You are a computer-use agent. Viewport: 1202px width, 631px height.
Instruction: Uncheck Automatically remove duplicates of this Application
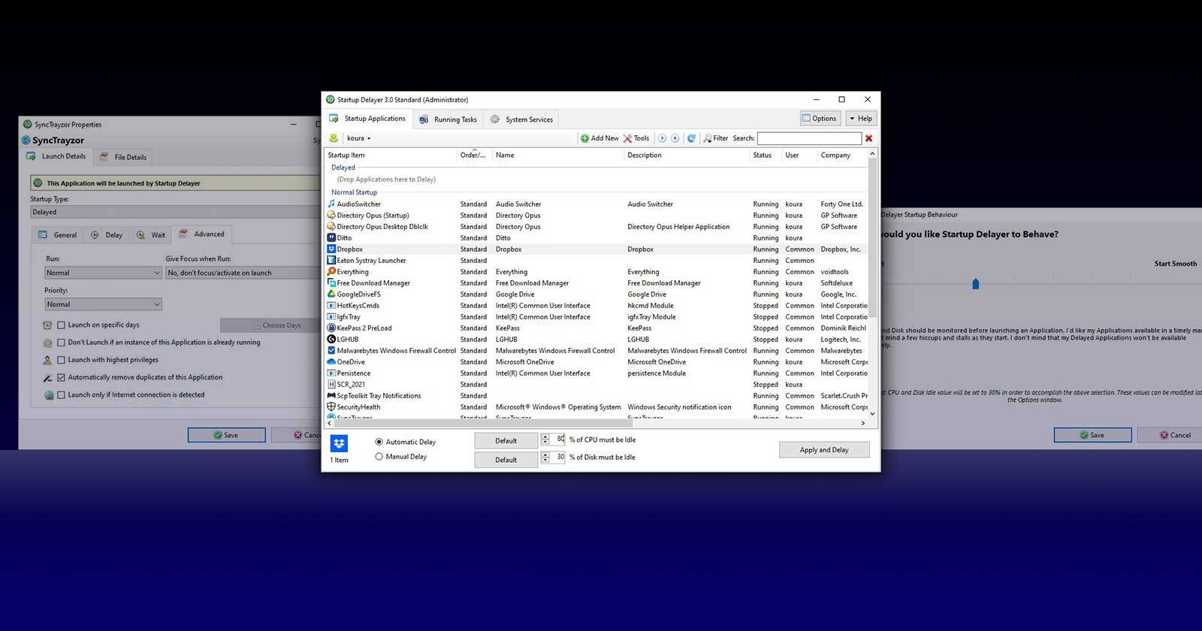pyautogui.click(x=62, y=377)
